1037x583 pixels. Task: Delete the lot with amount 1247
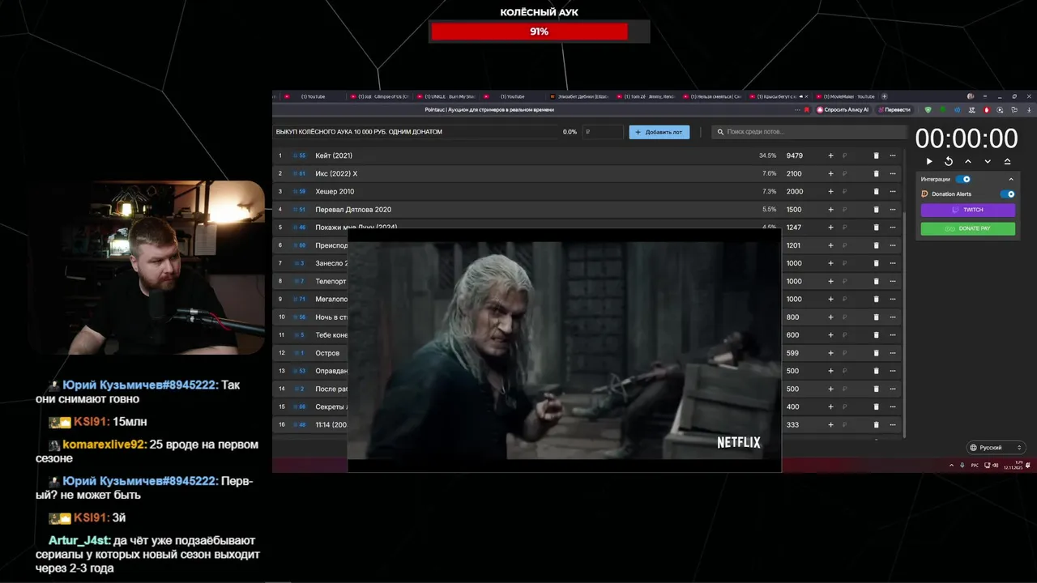[x=876, y=228]
